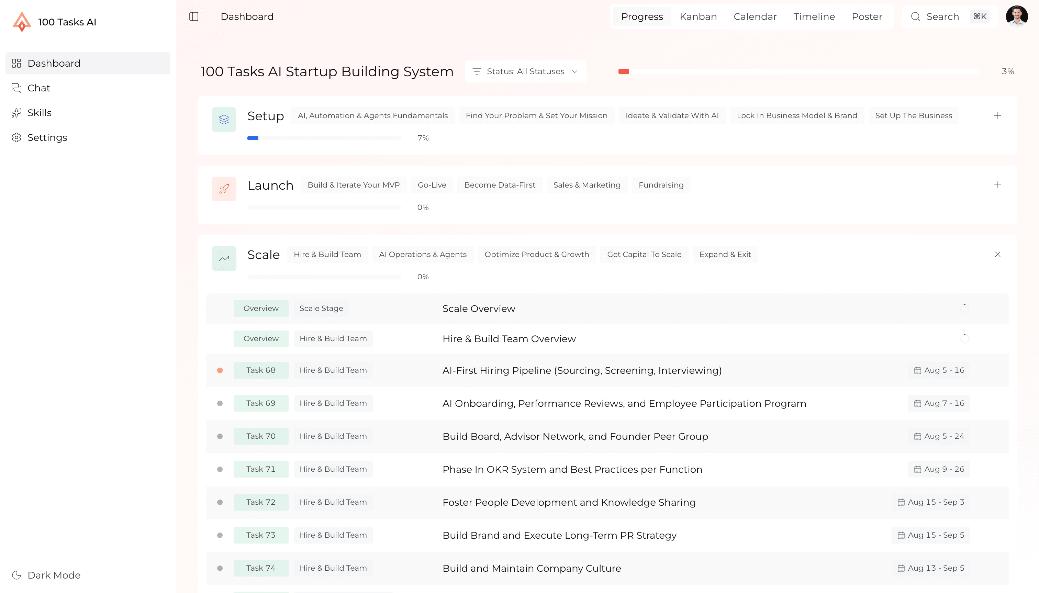Expand the Setup stage with plus
Image resolution: width=1039 pixels, height=593 pixels.
click(997, 116)
